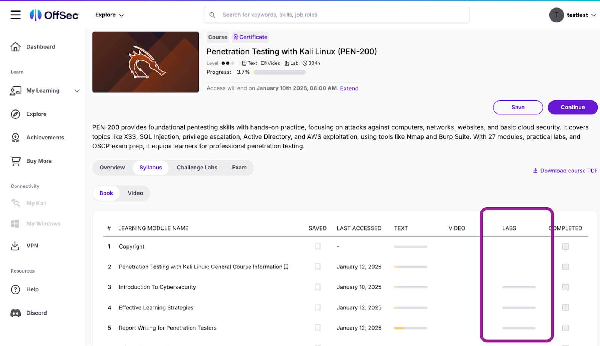Click the Explore compass icon in sidebar
Viewport: 600px width, 346px height.
coord(15,114)
